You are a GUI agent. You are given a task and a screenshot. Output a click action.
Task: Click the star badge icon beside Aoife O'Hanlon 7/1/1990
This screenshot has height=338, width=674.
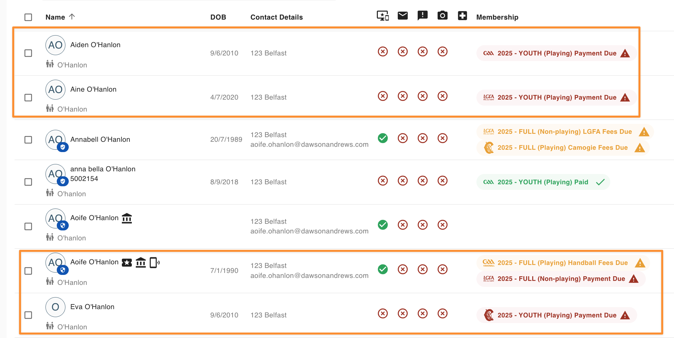127,263
